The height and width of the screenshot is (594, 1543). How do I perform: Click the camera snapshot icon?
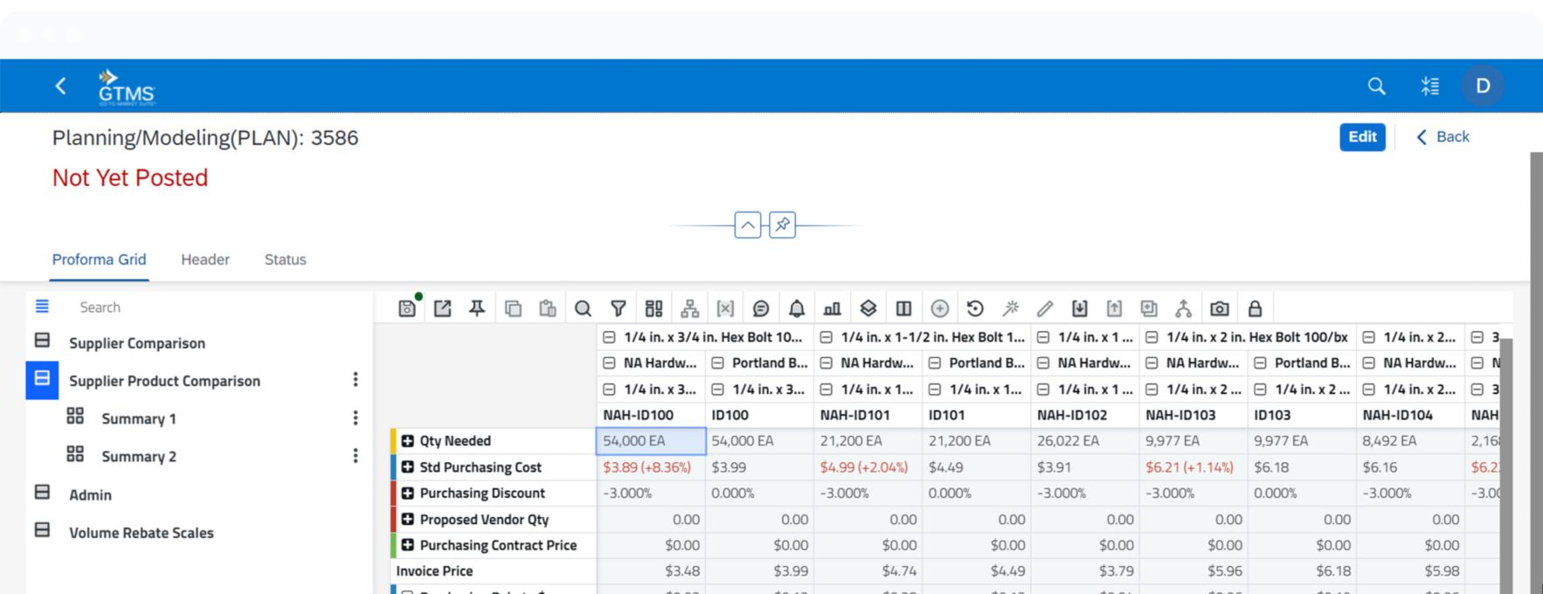(x=1220, y=308)
